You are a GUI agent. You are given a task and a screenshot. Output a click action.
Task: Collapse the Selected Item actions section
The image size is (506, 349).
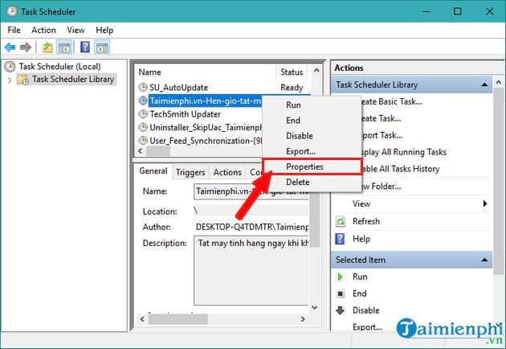click(x=484, y=260)
